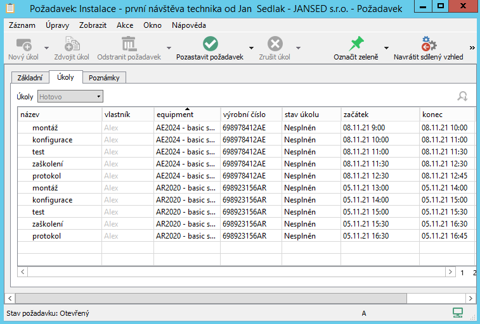Screen dimensions: 480x324
Task: Open the Akce menu
Action: pos(125,26)
